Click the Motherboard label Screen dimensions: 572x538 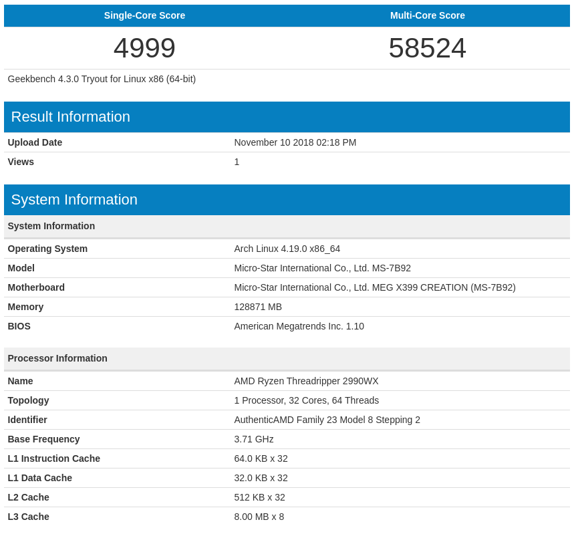point(36,287)
